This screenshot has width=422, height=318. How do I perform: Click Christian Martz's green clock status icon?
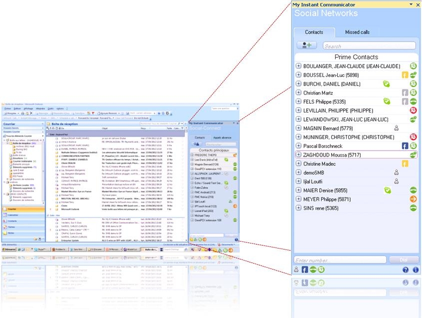[x=414, y=92]
